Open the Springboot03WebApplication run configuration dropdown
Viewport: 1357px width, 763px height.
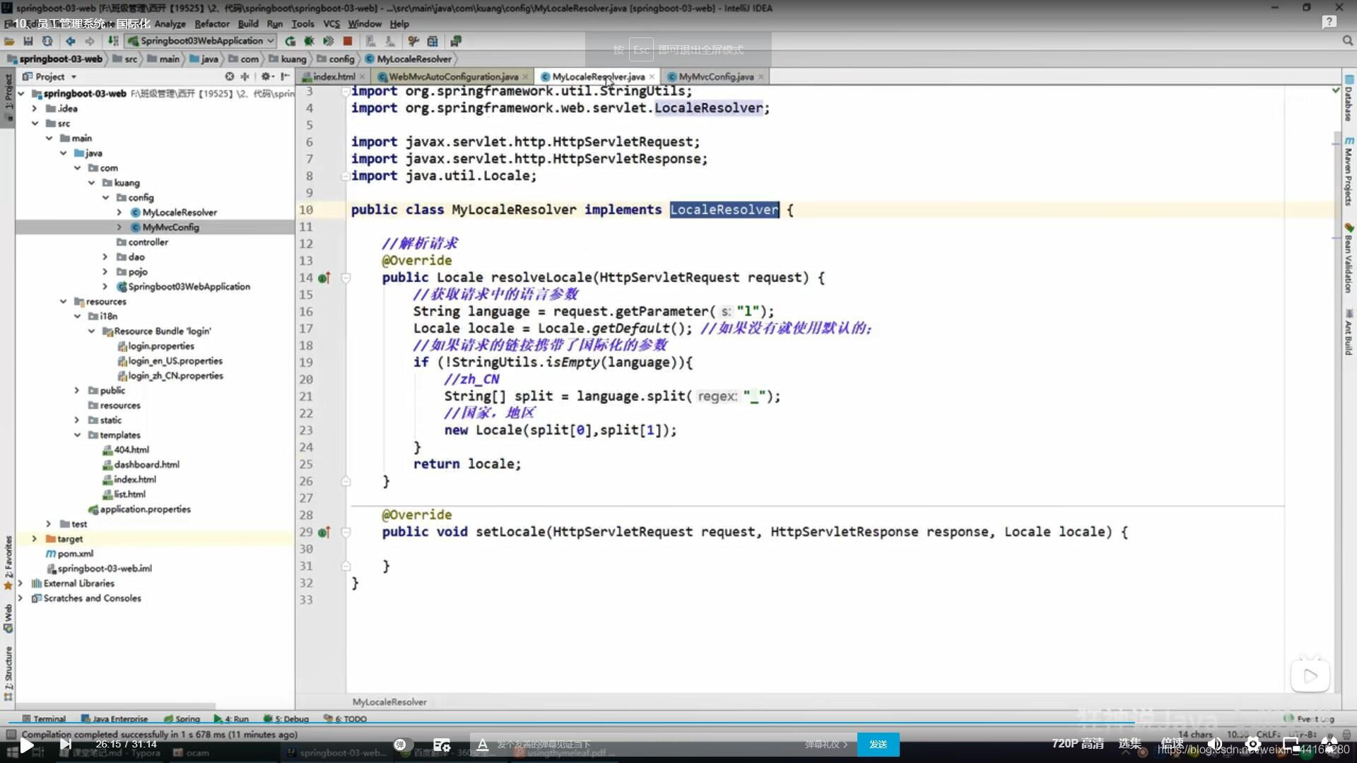(x=201, y=41)
